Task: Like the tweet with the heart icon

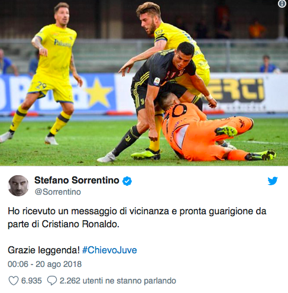Action: click(x=14, y=281)
